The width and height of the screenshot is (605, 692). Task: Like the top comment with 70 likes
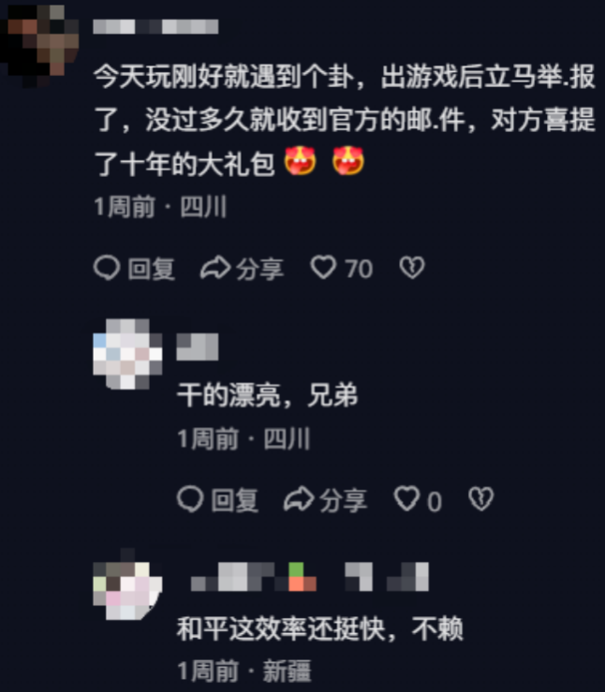pyautogui.click(x=323, y=268)
